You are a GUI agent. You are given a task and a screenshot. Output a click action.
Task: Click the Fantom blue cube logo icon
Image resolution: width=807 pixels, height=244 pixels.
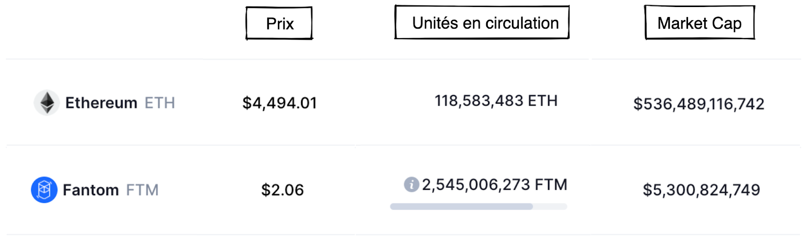click(44, 190)
